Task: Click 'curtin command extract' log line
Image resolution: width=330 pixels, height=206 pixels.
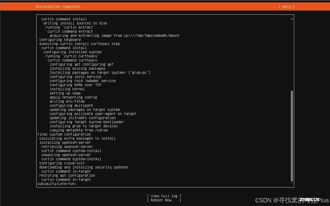Action: (70, 31)
